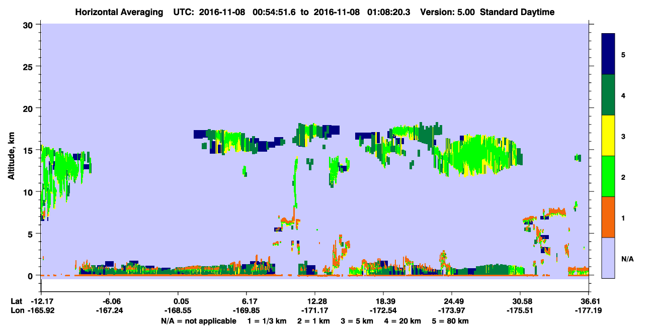Click the 'Standard Daytime' title text
Viewport: 654px width, 335px height.
point(517,12)
